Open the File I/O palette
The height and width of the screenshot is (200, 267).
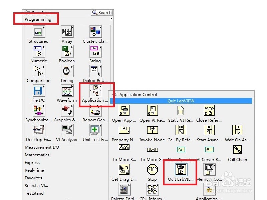click(x=39, y=91)
